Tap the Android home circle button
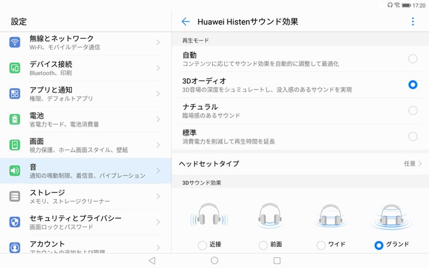This screenshot has width=429, height=268. 214,261
